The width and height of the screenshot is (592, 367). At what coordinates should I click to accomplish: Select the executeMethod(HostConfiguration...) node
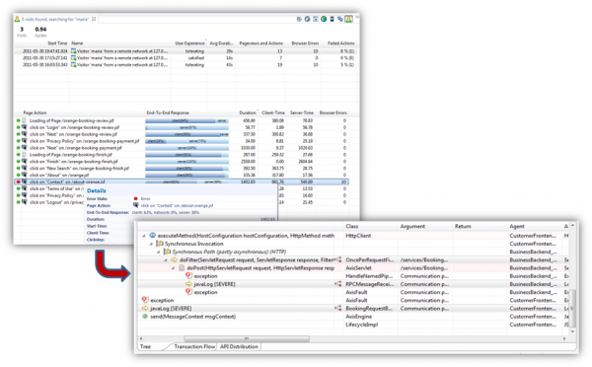pos(246,236)
